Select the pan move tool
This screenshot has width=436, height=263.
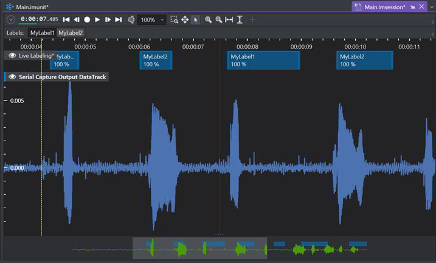point(185,19)
